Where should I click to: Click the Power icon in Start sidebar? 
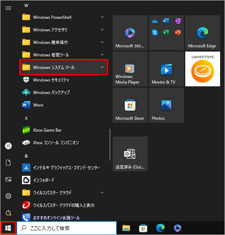tap(8, 213)
